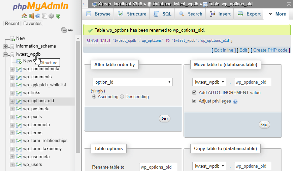Click wp_postmeta table structure icon
Image resolution: width=293 pixels, height=171 pixels.
tap(19, 109)
